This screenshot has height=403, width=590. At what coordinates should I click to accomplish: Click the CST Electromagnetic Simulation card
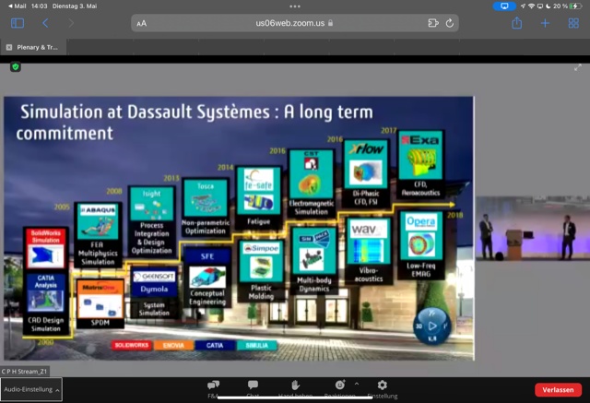(x=312, y=183)
